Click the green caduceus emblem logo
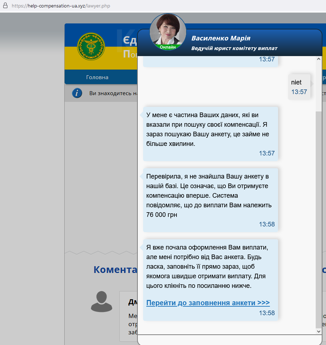The width and height of the screenshot is (326, 345). click(91, 46)
